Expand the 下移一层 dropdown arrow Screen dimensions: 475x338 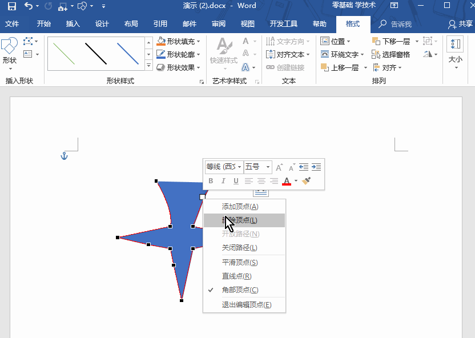pyautogui.click(x=417, y=41)
